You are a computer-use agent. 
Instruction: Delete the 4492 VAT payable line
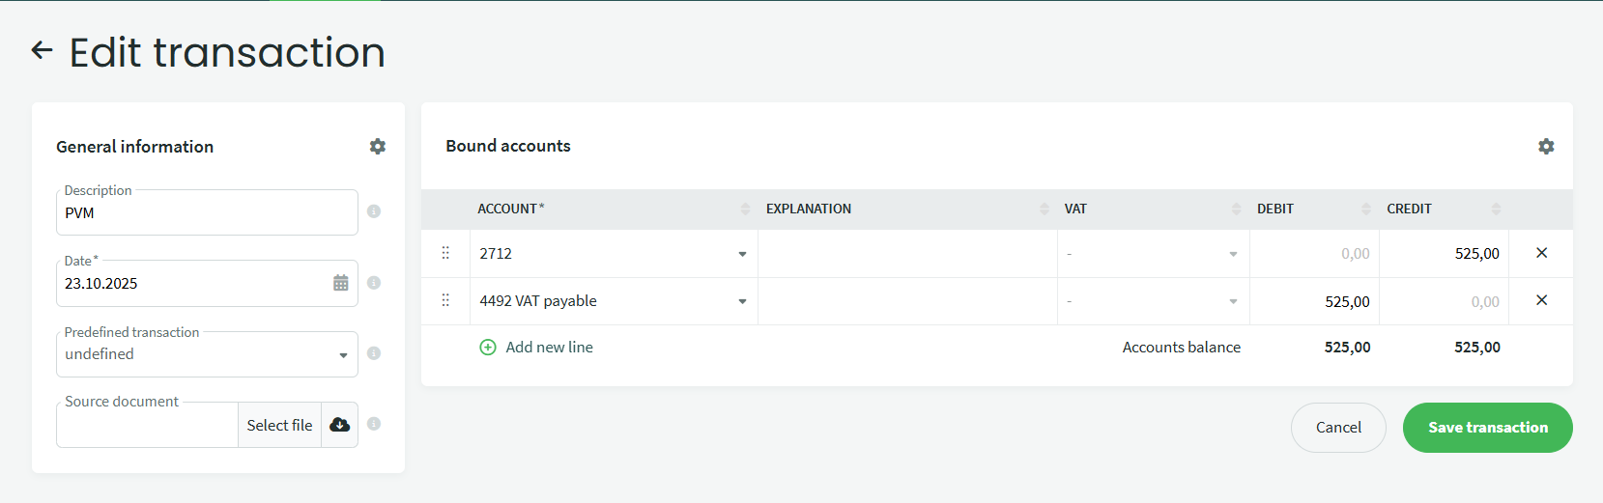1541,300
